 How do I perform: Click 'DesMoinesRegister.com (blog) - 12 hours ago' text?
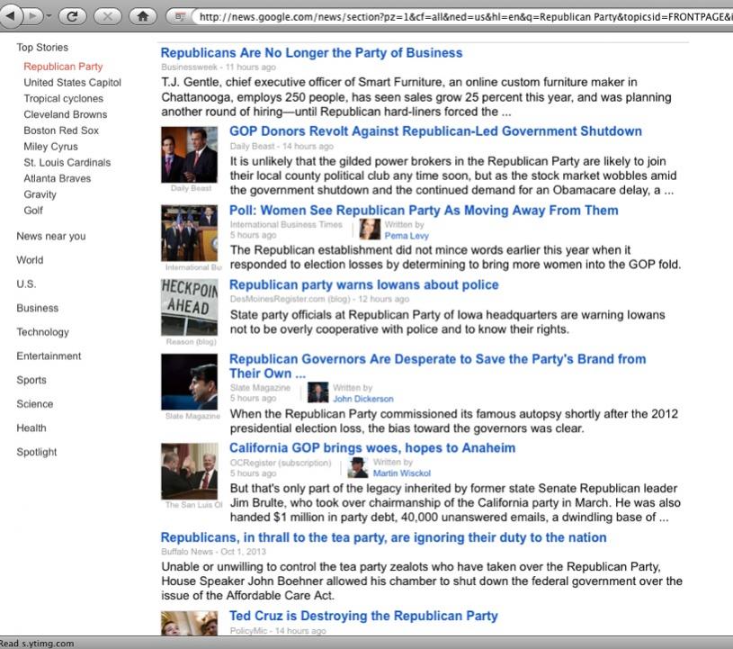pos(319,299)
